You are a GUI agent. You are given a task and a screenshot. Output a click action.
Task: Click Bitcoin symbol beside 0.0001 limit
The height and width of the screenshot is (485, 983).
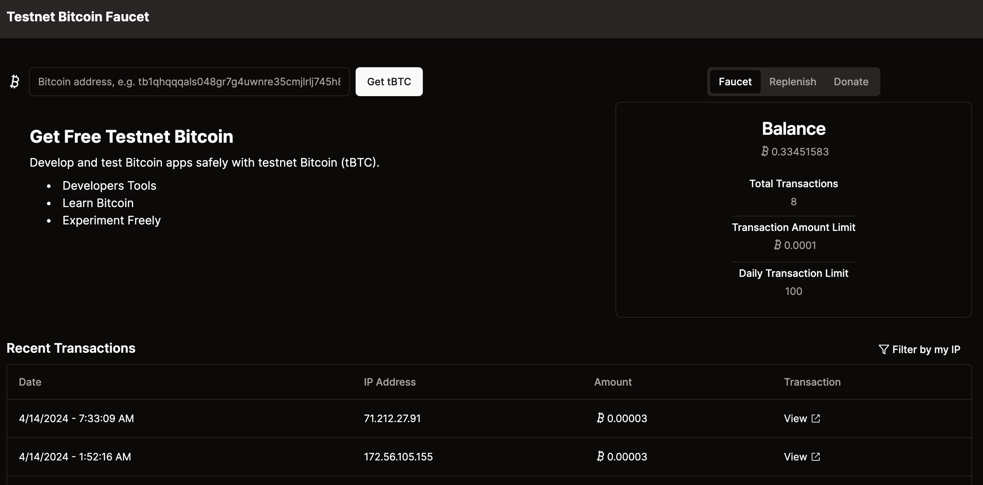777,245
